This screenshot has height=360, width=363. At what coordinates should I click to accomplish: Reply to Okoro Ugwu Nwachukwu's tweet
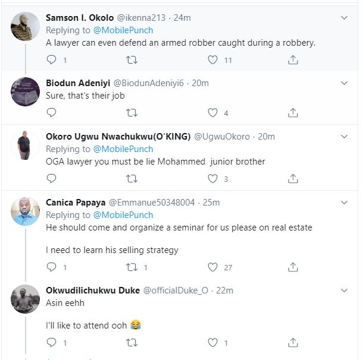point(51,178)
